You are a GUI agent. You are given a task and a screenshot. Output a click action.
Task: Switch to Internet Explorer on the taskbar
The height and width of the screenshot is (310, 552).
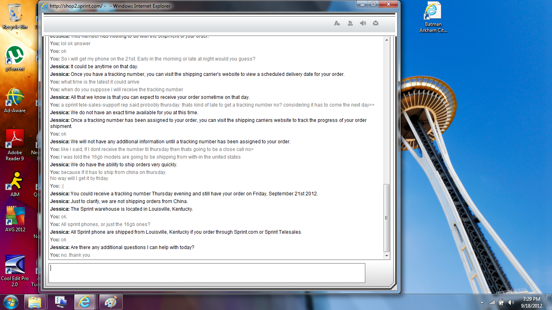click(x=85, y=302)
